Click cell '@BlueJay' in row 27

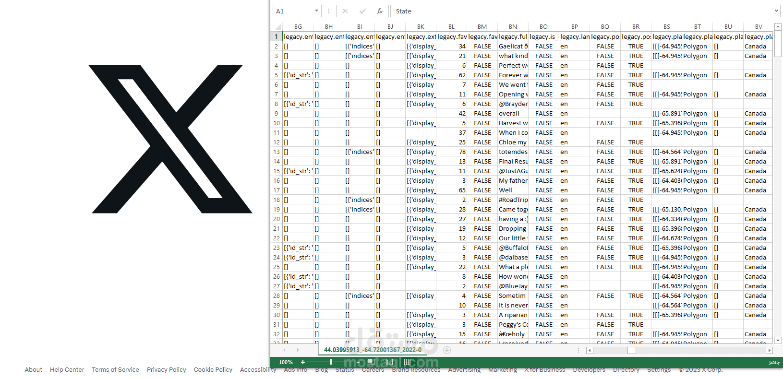tap(513, 286)
